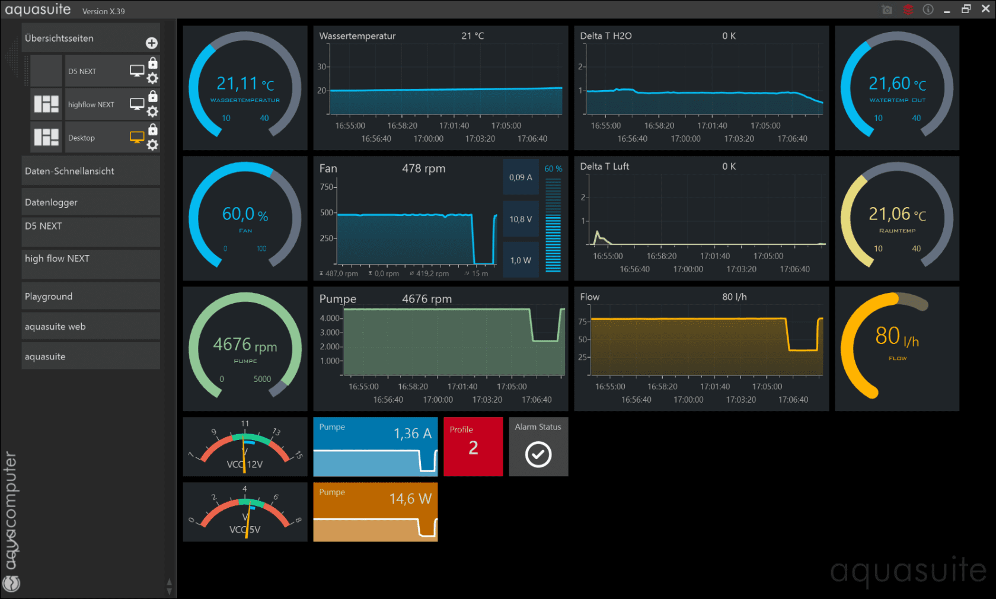Click the fan 10,8 V voltage value
The width and height of the screenshot is (996, 599).
[x=521, y=219]
